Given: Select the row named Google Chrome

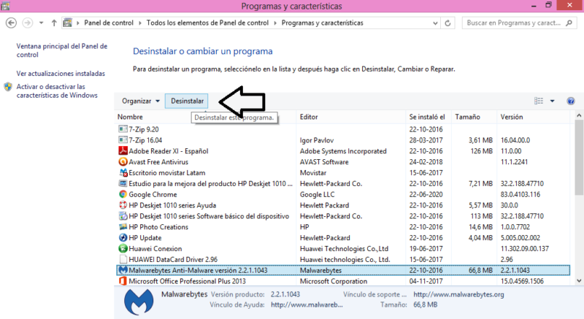Looking at the screenshot, I should click(343, 194).
